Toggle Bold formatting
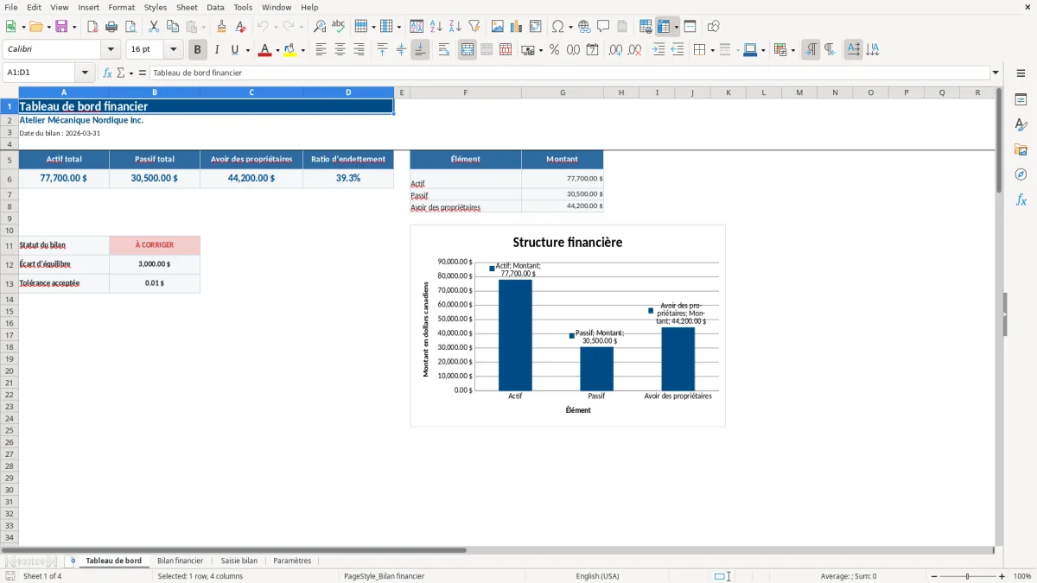 pyautogui.click(x=197, y=50)
